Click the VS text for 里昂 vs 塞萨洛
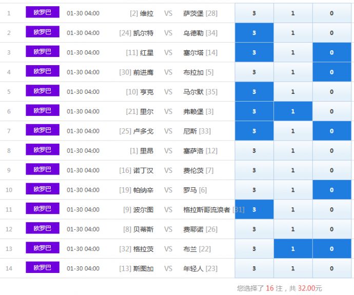Viewport: 354px width, 295px height. (x=168, y=151)
